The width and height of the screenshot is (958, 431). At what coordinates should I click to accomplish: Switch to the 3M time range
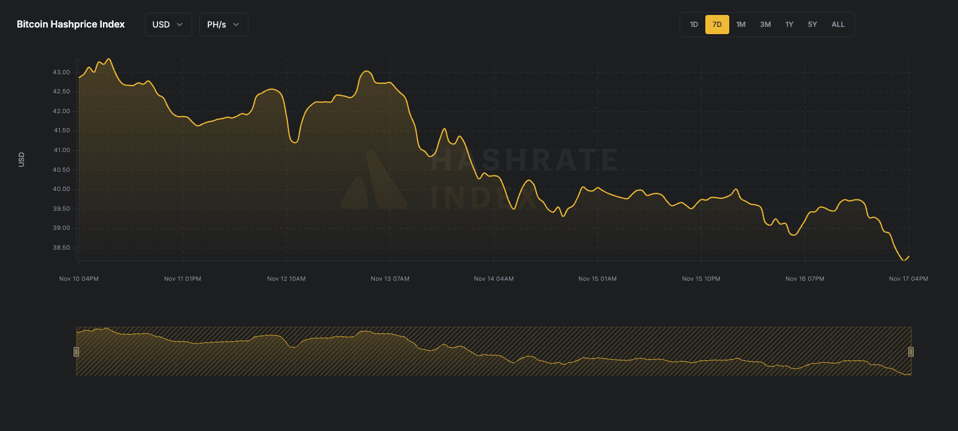pyautogui.click(x=766, y=25)
